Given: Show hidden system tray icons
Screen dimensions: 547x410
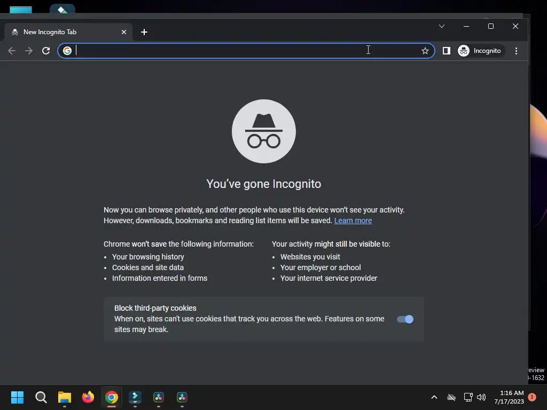Looking at the screenshot, I should click(434, 397).
